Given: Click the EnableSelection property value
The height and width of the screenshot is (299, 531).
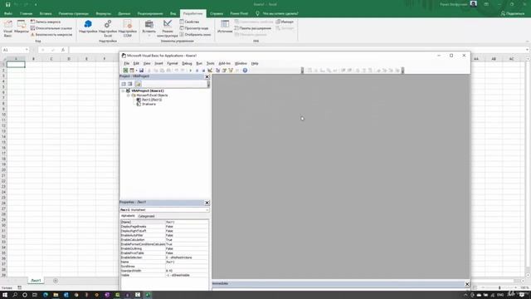Looking at the screenshot, I should (x=187, y=257).
